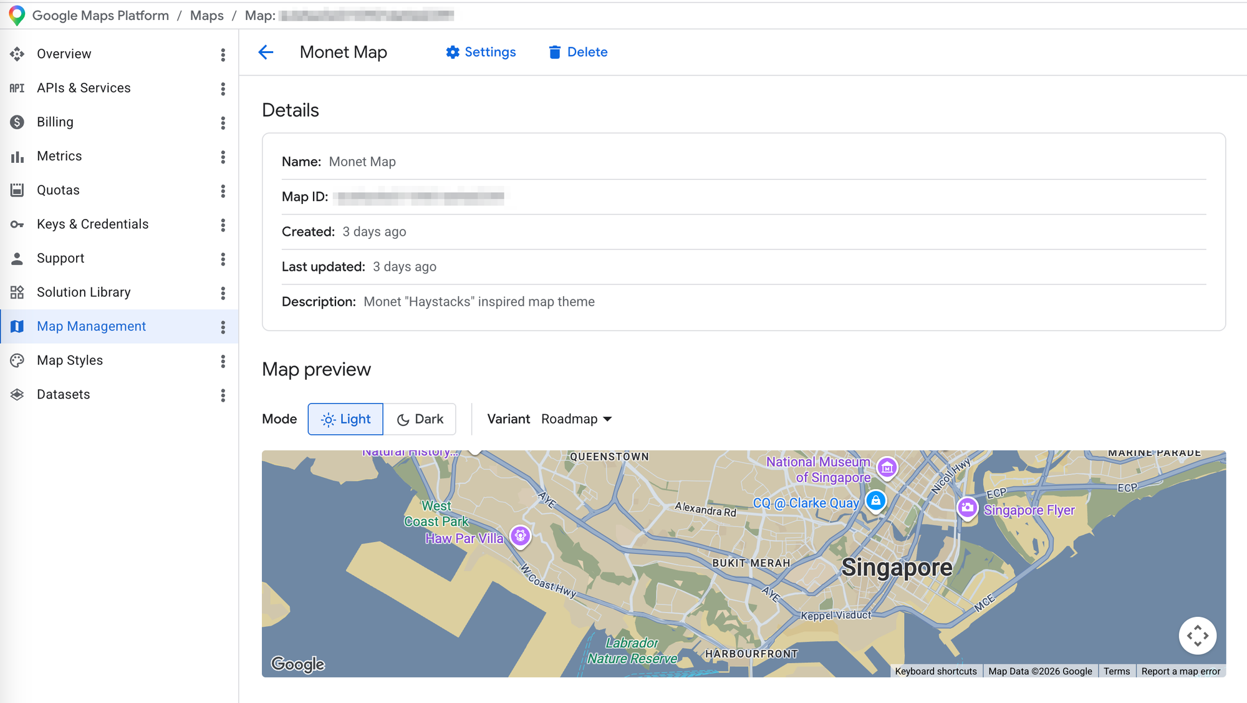Click the Settings gear icon
This screenshot has height=703, width=1247.
click(453, 52)
